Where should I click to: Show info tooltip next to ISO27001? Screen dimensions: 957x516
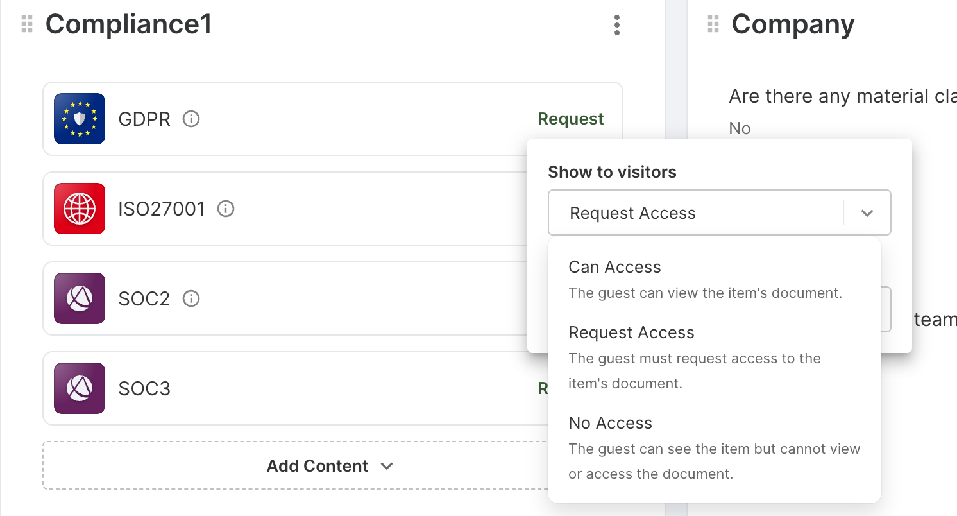tap(226, 209)
